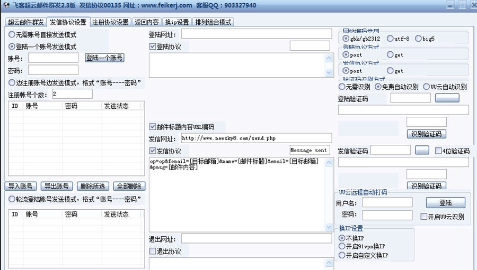The image size is (477, 270).
Task: Click the 发信验证码 input field
Action: 390,150
